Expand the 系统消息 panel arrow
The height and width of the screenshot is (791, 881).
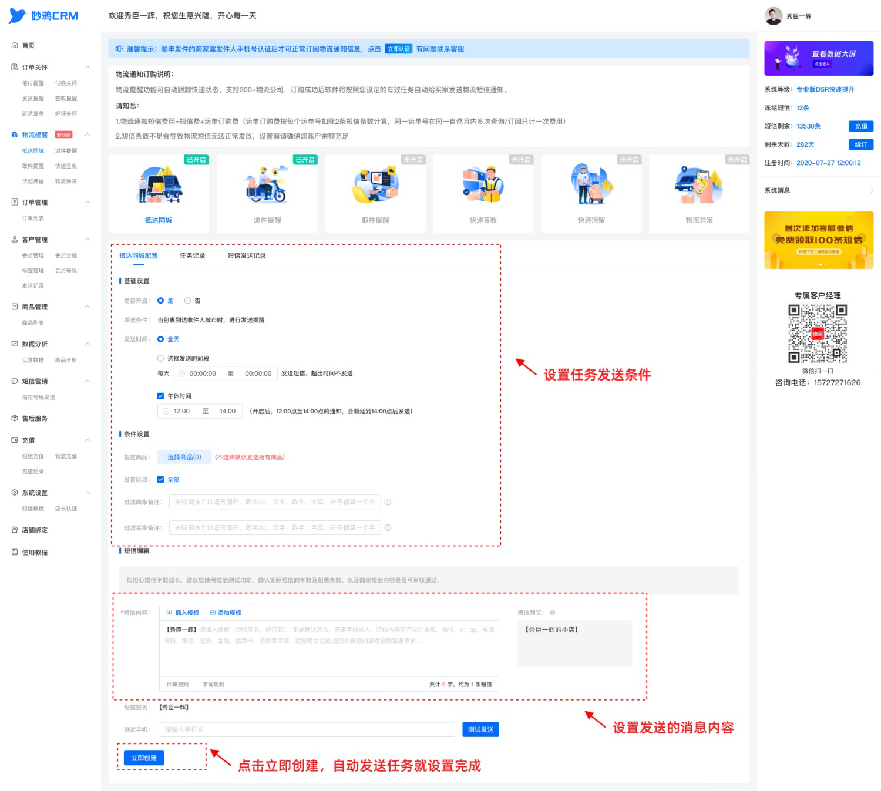click(872, 190)
